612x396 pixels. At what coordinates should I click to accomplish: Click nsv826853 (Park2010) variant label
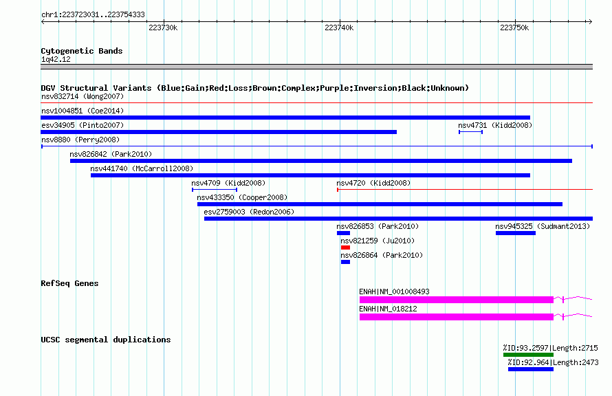(378, 226)
